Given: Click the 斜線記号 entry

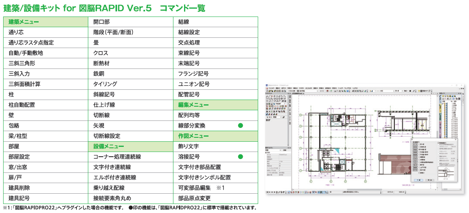Looking at the screenshot, I should pyautogui.click(x=130, y=95).
